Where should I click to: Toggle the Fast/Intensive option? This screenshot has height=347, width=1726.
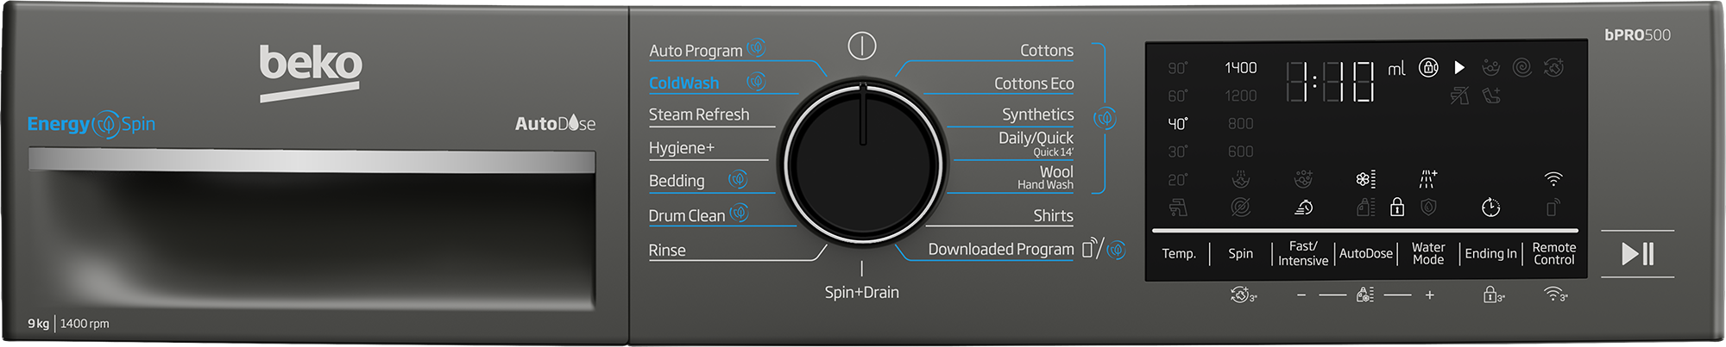click(1302, 253)
